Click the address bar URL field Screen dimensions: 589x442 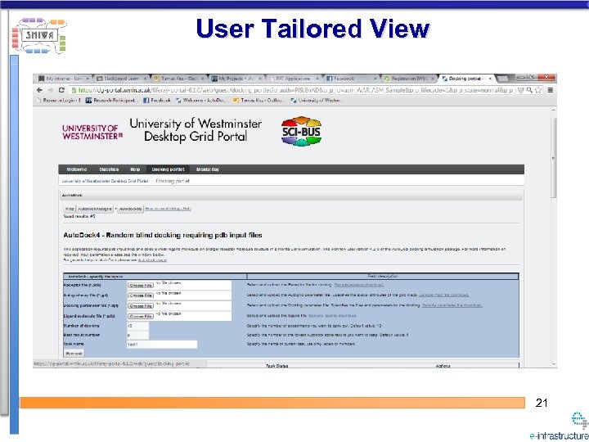click(x=297, y=90)
